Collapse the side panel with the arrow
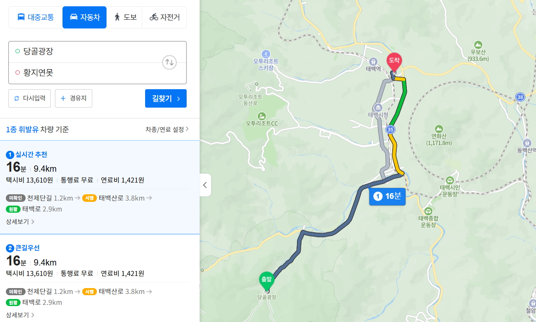 click(205, 185)
